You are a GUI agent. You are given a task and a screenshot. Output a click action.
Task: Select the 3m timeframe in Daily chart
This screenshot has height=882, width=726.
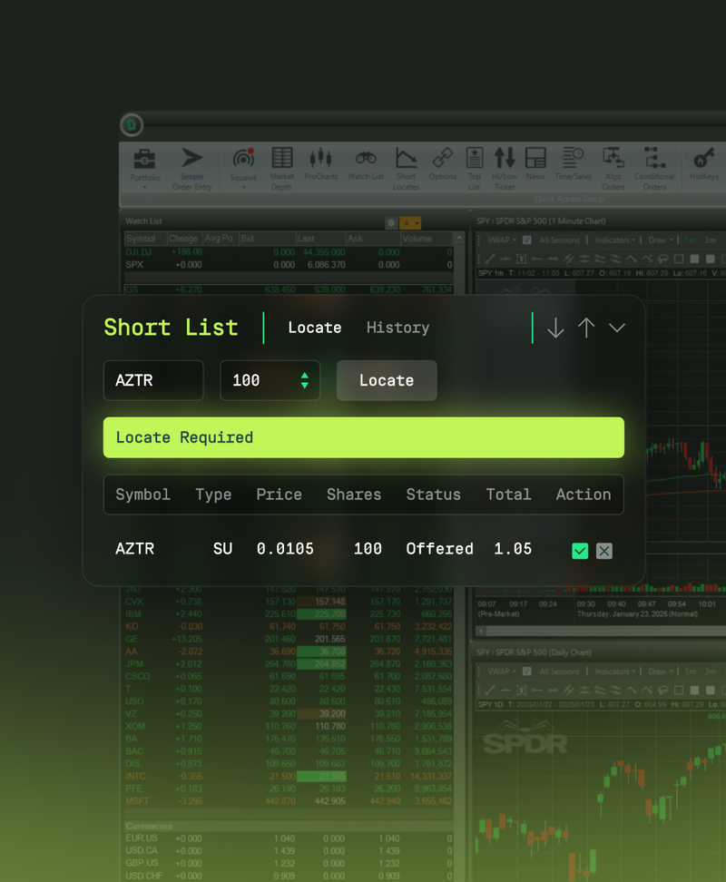(x=711, y=671)
